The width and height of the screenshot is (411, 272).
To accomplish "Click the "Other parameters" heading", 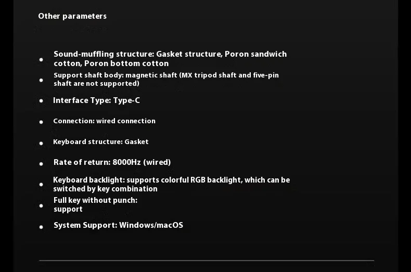I will 72,16.
